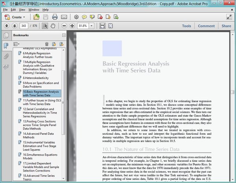236x183 pixels.
Task: Go to previous page arrow
Action: [6, 26]
